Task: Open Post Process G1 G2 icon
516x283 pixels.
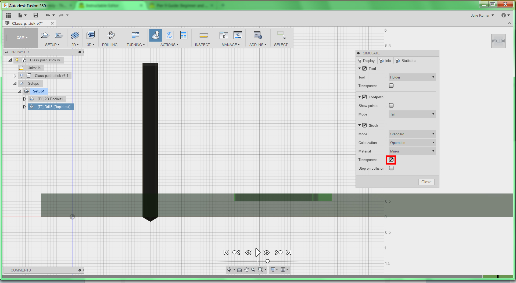Action: pyautogui.click(x=170, y=35)
